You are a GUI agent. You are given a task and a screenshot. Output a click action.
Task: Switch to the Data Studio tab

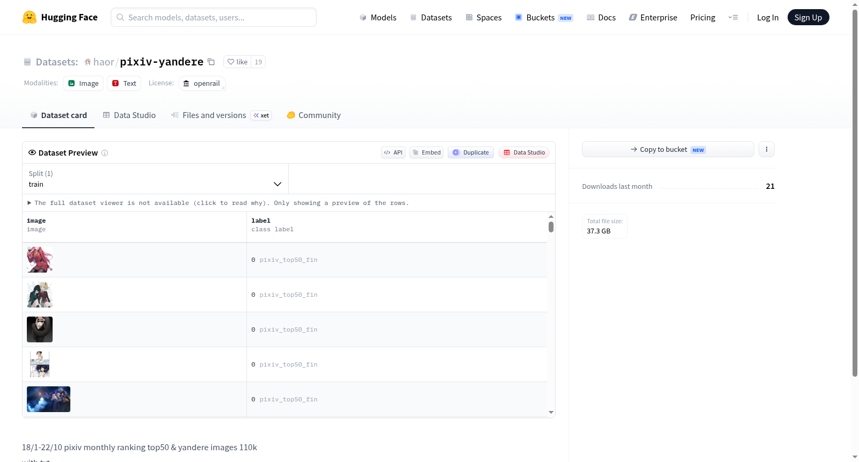click(x=129, y=115)
